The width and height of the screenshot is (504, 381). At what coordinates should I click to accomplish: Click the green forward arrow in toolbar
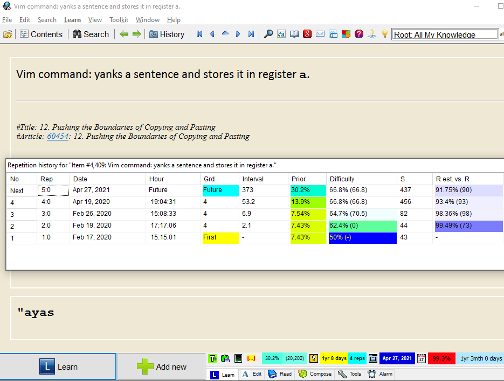[136, 34]
